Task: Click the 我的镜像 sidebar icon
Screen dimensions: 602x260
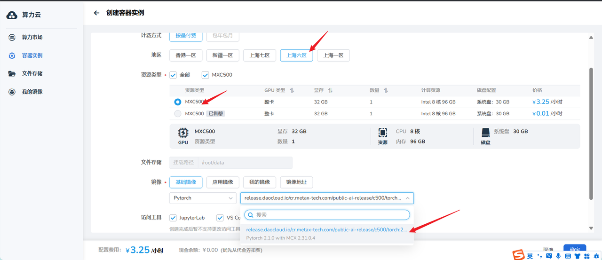Action: pyautogui.click(x=12, y=92)
